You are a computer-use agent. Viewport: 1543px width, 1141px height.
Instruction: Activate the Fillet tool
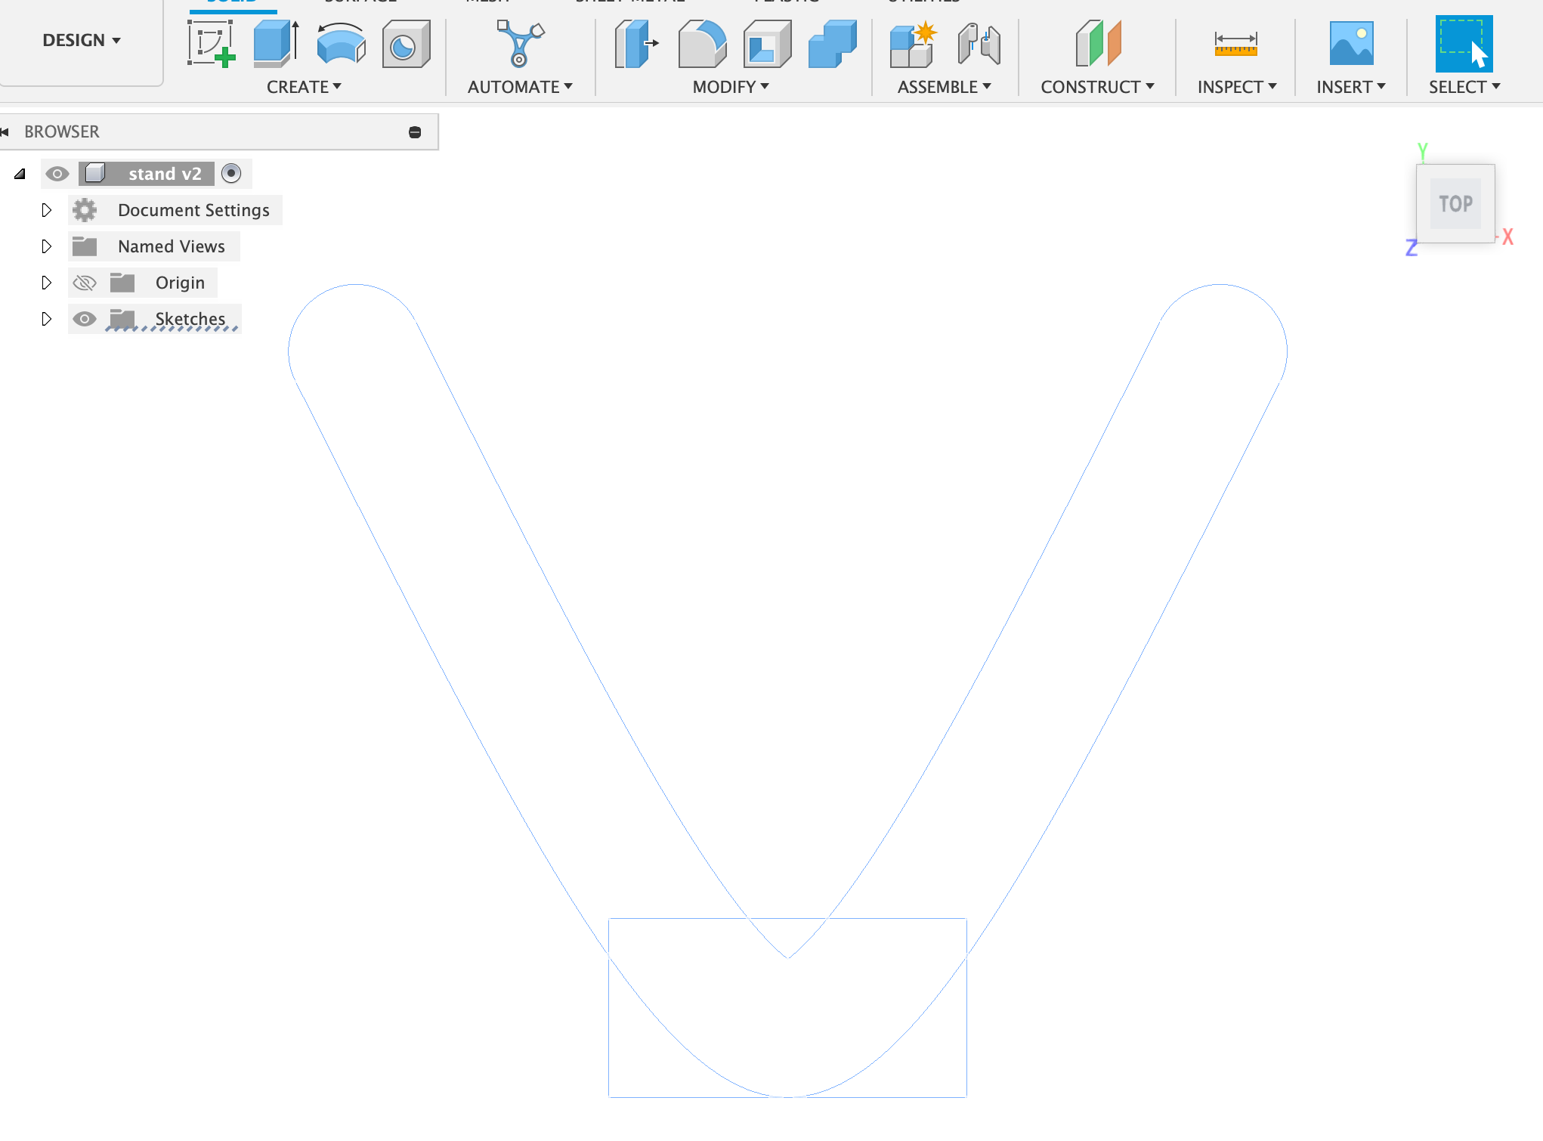pos(701,43)
